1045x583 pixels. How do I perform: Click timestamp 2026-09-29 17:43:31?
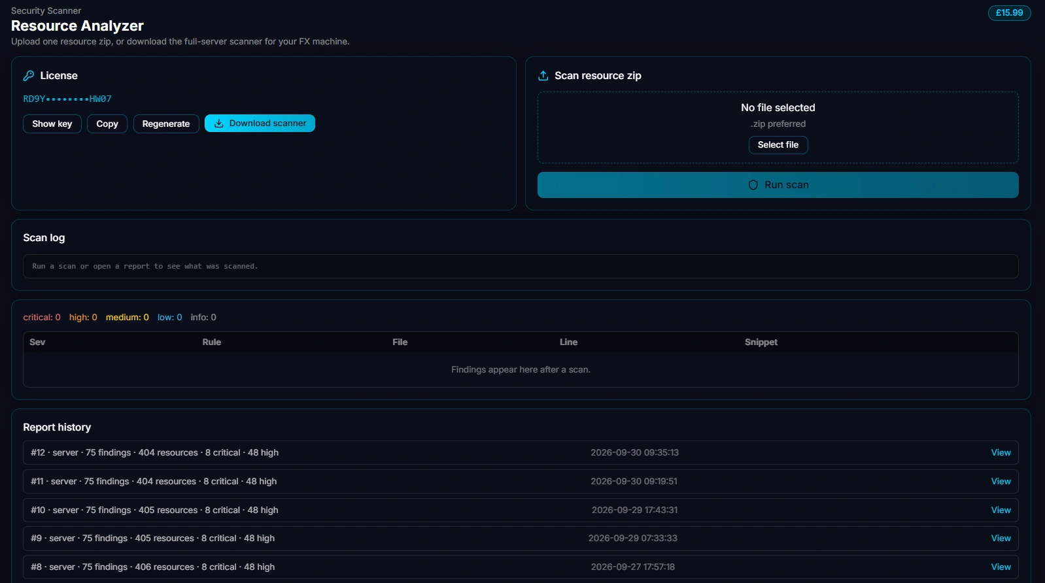[634, 510]
